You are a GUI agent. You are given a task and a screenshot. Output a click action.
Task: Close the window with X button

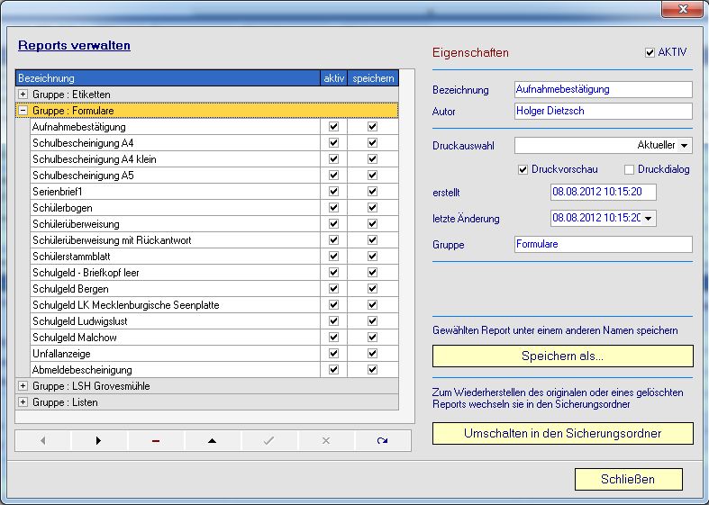tap(683, 9)
